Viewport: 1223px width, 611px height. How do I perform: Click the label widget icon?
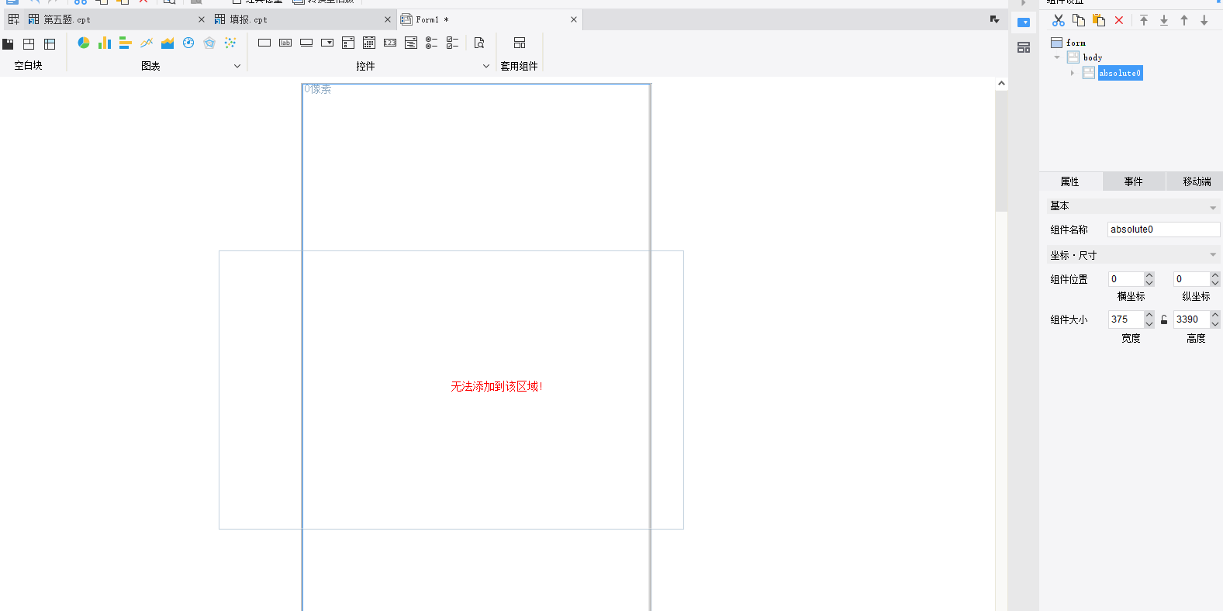coord(285,43)
